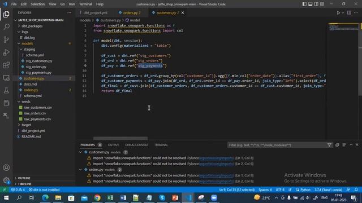Toggle problems filter funnel icon
This screenshot has height=203, width=362.
tap(329, 145)
